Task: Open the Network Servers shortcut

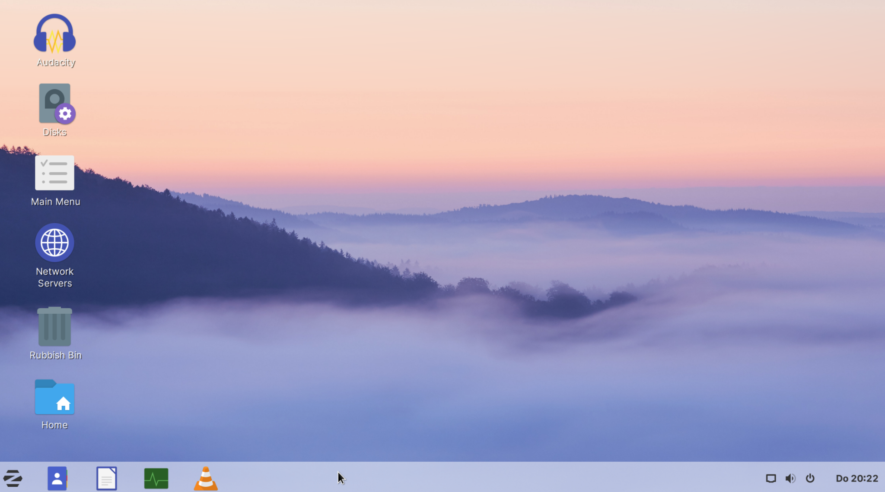Action: click(x=54, y=243)
